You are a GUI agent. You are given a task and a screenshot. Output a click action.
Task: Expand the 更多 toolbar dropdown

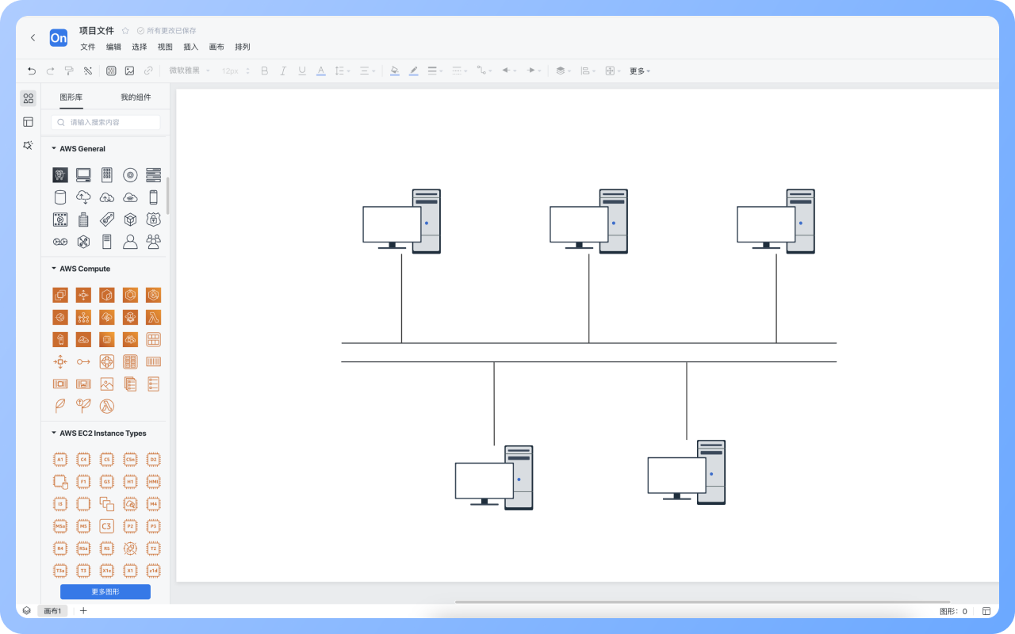pos(639,71)
